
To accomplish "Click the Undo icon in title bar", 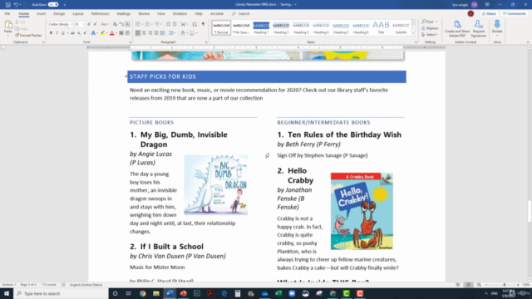I will tap(16, 5).
